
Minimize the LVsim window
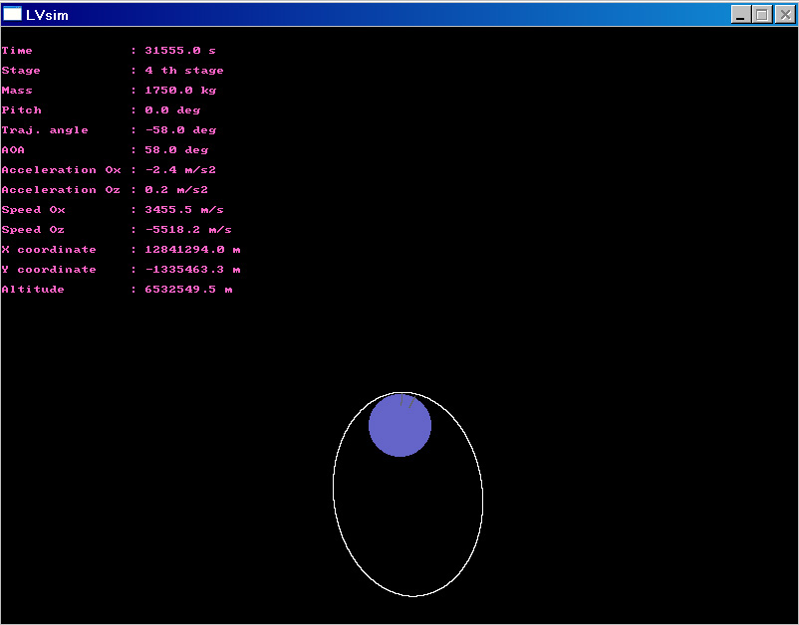[740, 14]
